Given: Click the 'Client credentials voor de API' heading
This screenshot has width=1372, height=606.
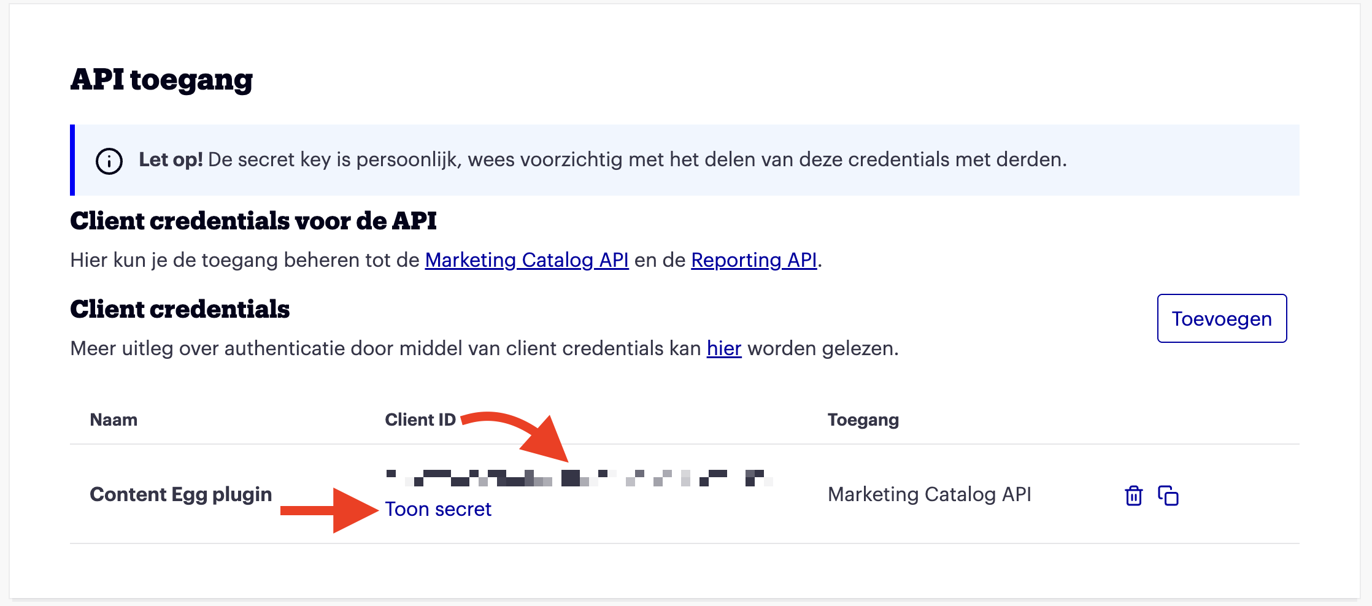Looking at the screenshot, I should [253, 221].
